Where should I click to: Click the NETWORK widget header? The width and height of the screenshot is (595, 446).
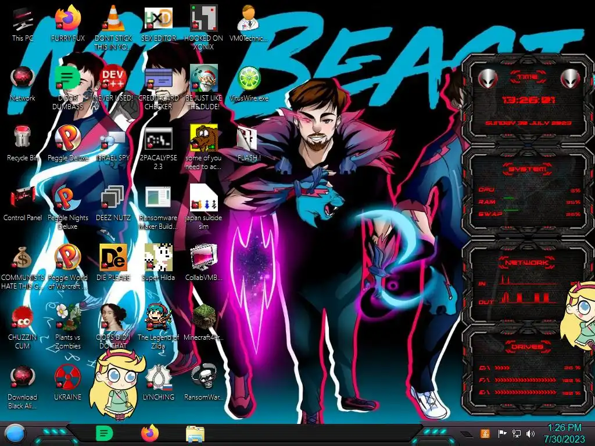coord(528,262)
